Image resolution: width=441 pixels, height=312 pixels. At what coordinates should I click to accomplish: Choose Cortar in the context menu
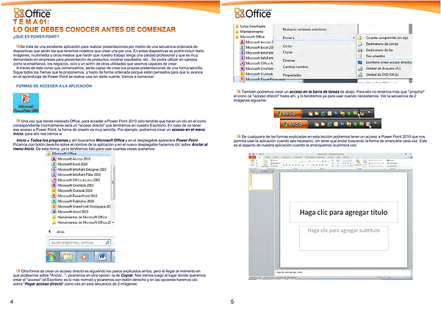pos(287,46)
